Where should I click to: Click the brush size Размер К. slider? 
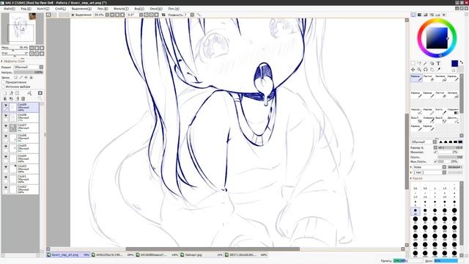point(451,147)
